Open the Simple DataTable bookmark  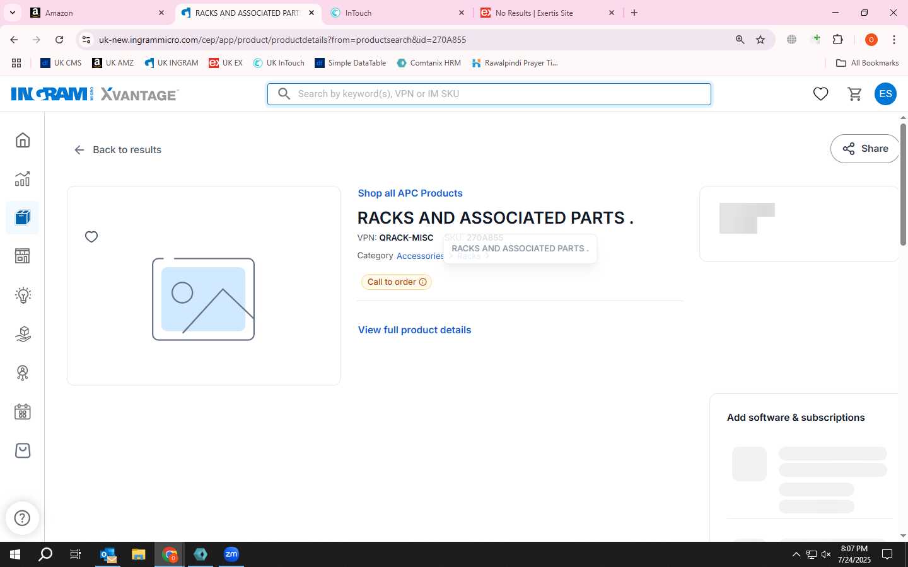[351, 63]
